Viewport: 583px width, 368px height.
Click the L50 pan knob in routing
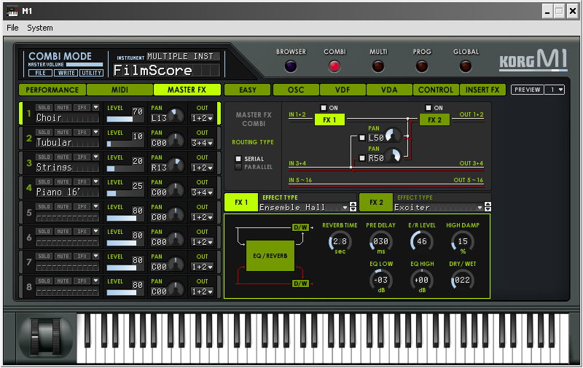click(393, 136)
